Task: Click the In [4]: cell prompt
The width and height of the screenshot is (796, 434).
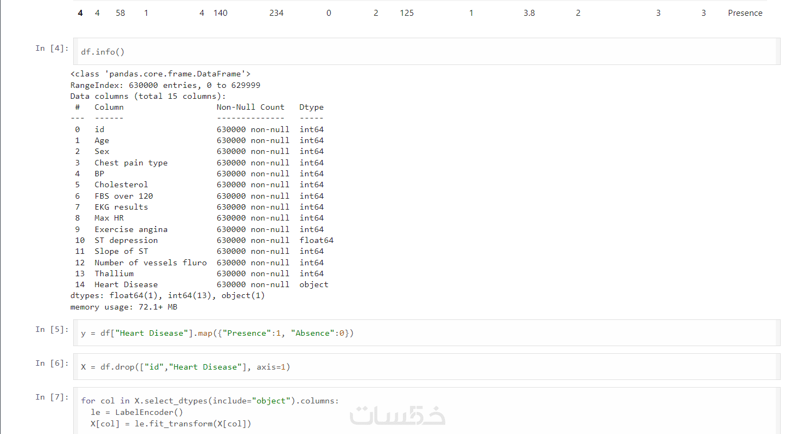Action: [52, 48]
